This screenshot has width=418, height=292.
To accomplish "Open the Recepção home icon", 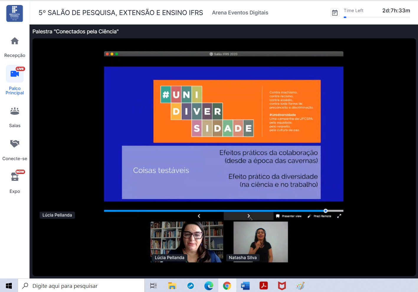I will pyautogui.click(x=15, y=41).
